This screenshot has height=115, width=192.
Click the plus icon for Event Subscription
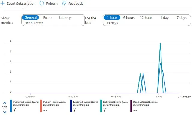(x=2, y=3)
